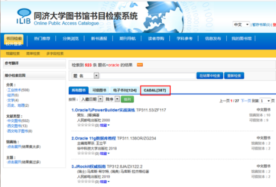Click call number TP311.53/ZF117
Image resolution: width=276 pixels, height=187 pixels.
[151, 110]
